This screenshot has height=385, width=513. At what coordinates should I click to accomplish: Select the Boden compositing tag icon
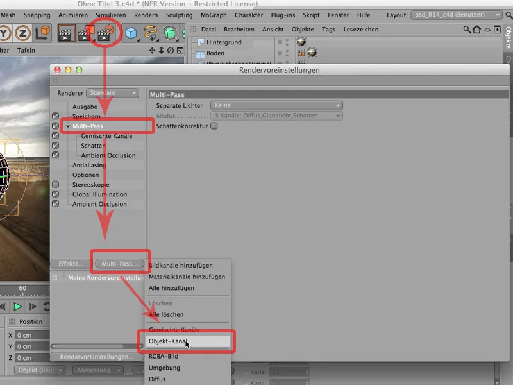coord(301,53)
